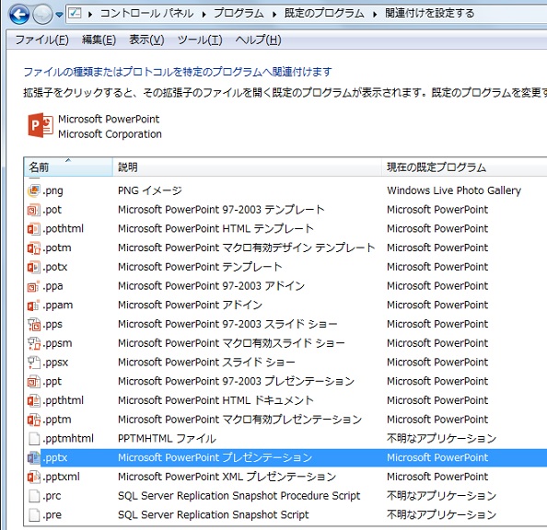Click 'Microsoft PowerPoint HTML ドキュメント' description

[215, 400]
